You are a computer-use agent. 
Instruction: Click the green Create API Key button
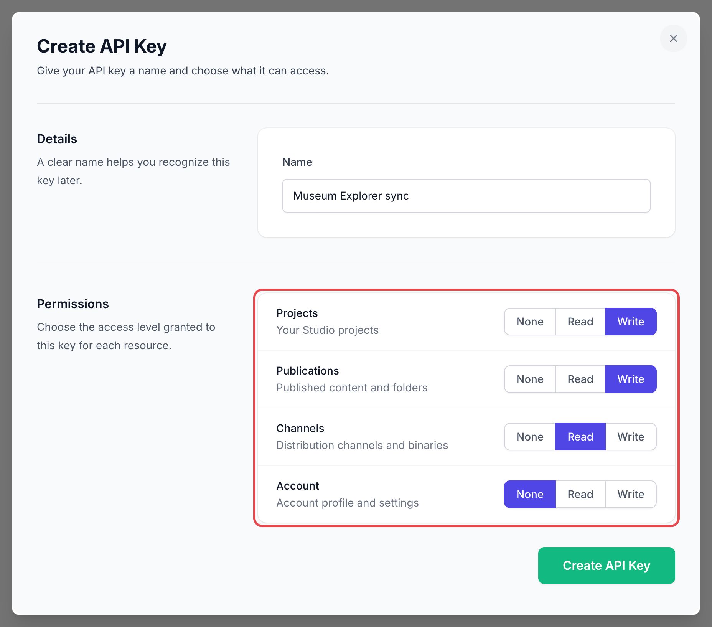tap(606, 566)
